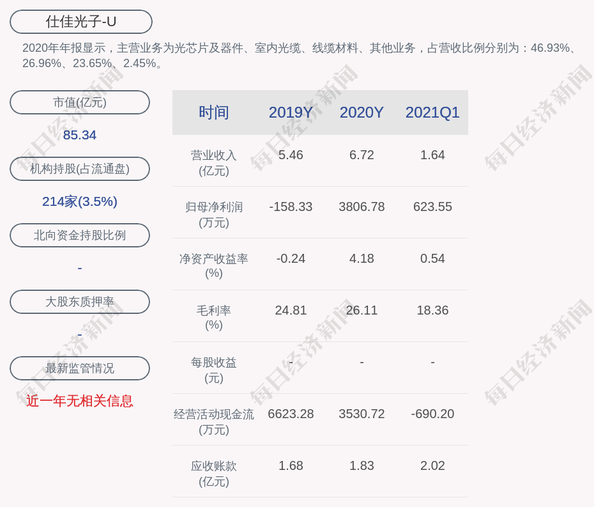
Task: Click the 归母净利润(万元) row label
Action: pos(214,215)
